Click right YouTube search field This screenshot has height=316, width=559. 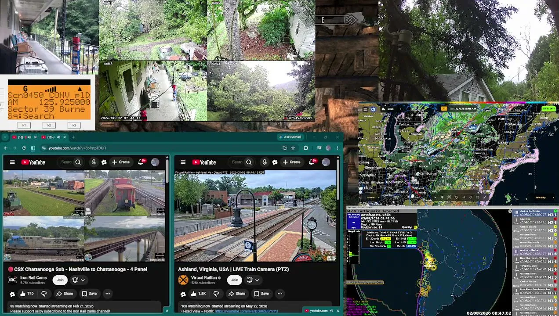[x=237, y=162]
